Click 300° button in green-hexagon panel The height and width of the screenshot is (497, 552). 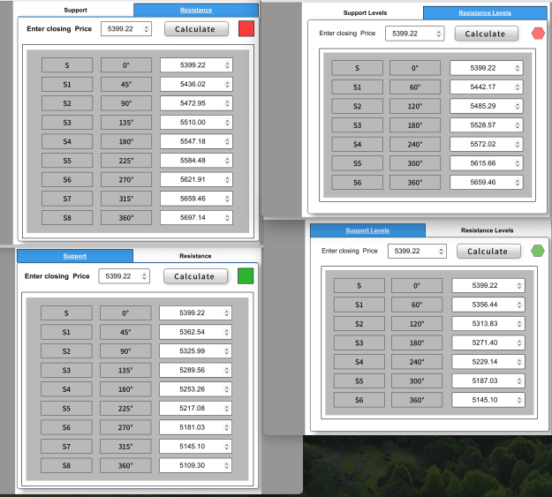417,380
